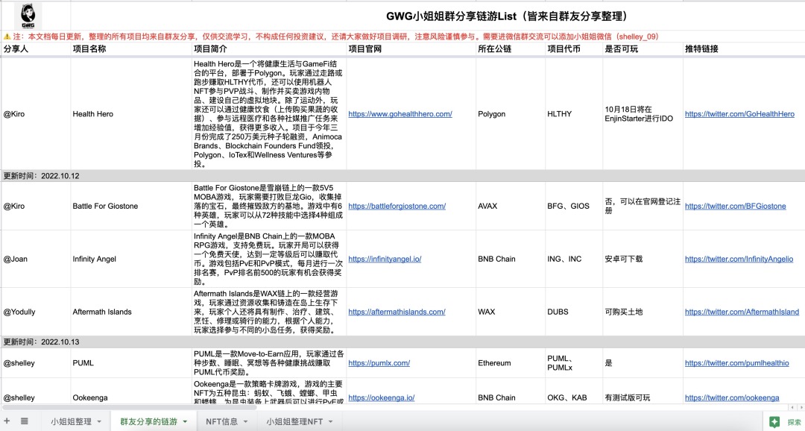Switch to the NFT信息 sheet tab

pos(222,422)
